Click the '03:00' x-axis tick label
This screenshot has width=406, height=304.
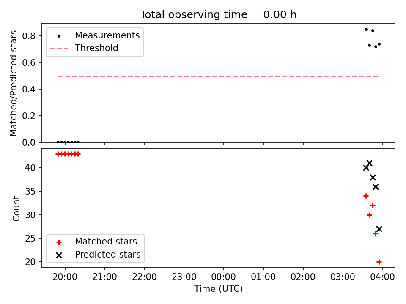343,277
